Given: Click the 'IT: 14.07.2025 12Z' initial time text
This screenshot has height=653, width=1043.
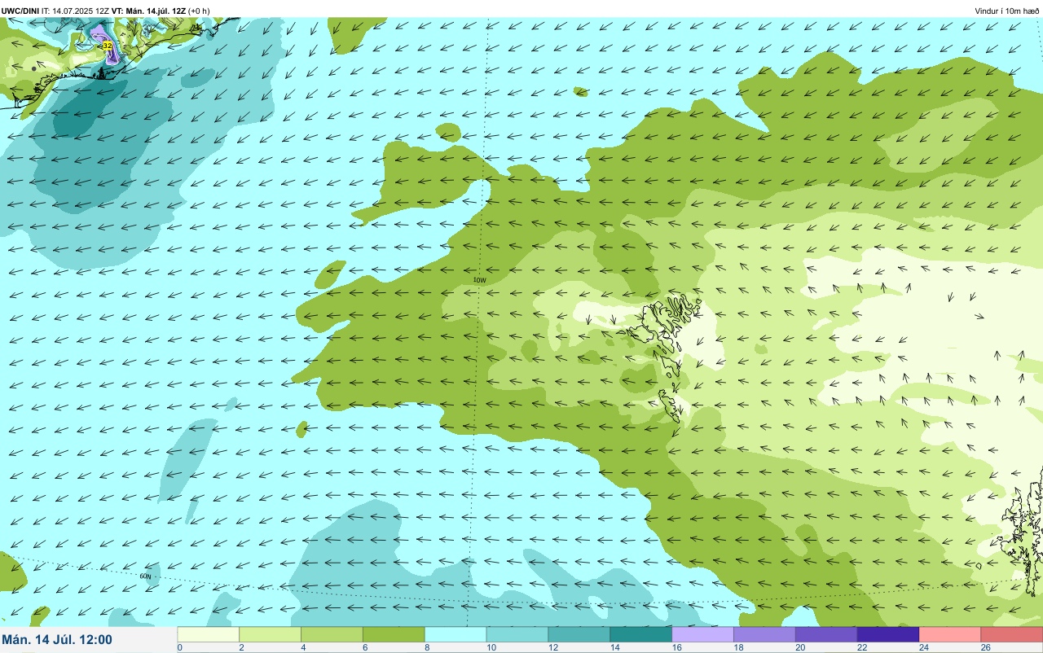Looking at the screenshot, I should point(75,11).
